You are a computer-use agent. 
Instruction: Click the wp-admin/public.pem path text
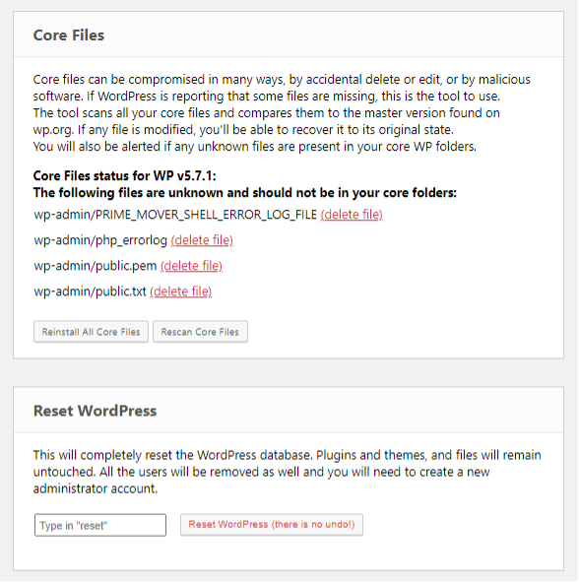click(x=96, y=266)
